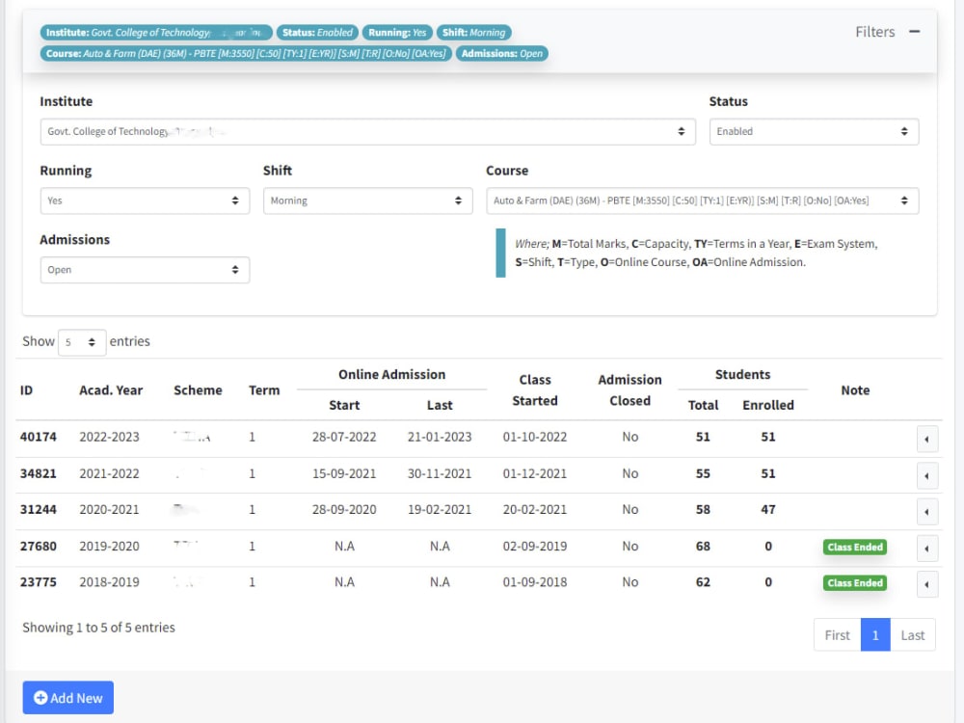Click the Running: Yes filter tag
The image size is (964, 723).
coord(397,33)
